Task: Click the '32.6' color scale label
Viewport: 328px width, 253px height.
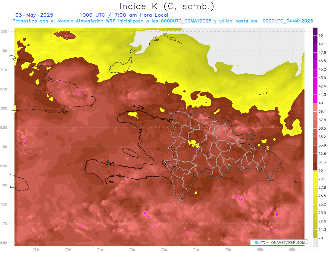Action: coord(322,154)
